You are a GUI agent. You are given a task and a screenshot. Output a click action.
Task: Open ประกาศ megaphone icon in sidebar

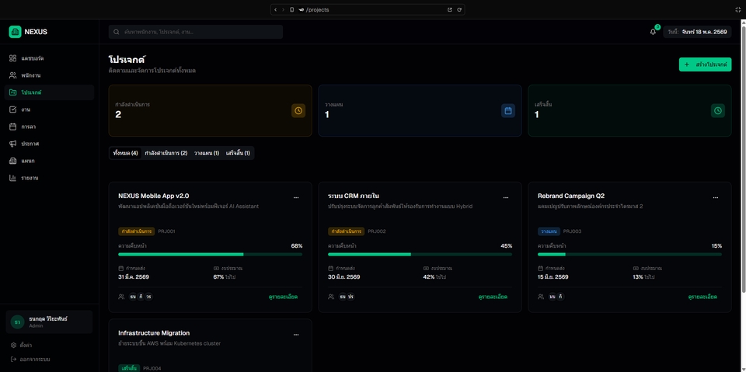point(13,144)
